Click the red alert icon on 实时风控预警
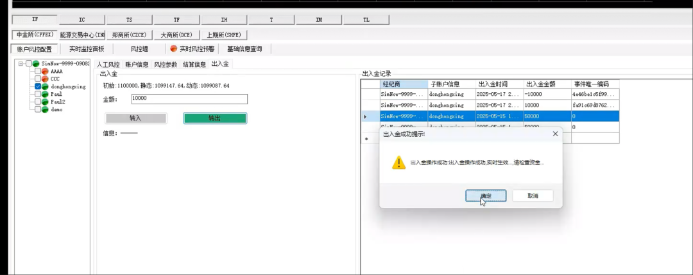Image resolution: width=693 pixels, height=275 pixels. [174, 49]
